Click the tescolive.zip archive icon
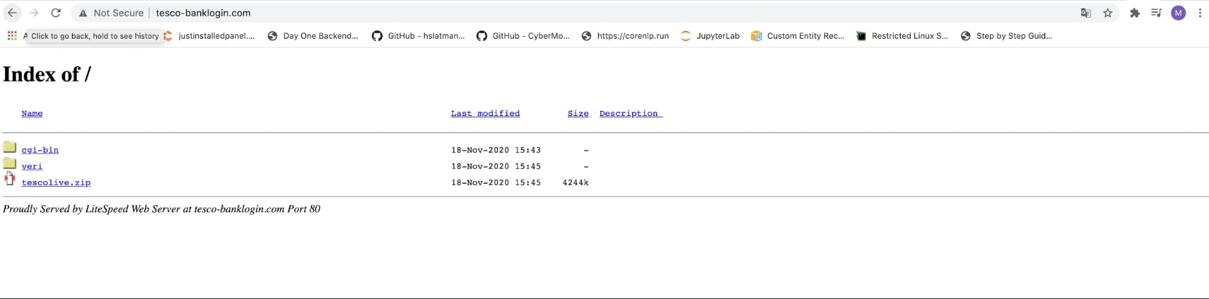The height and width of the screenshot is (299, 1209). pos(10,178)
